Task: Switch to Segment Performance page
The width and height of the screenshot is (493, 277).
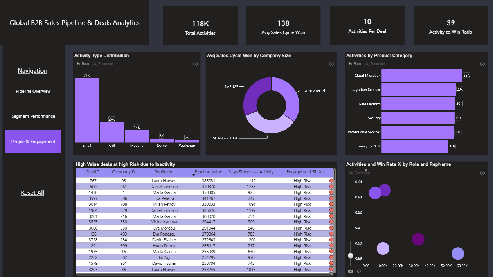Action: (33, 116)
